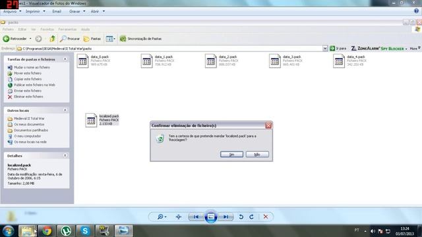Viewport: 422px width, 237px height.
Task: Click the Ferramentas menu in Explorer
Action: [x=67, y=29]
